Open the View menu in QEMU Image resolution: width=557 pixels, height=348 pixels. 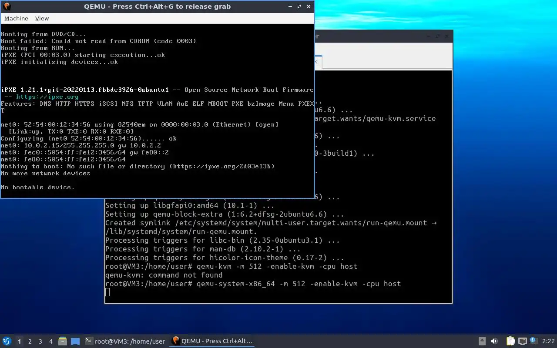[42, 18]
